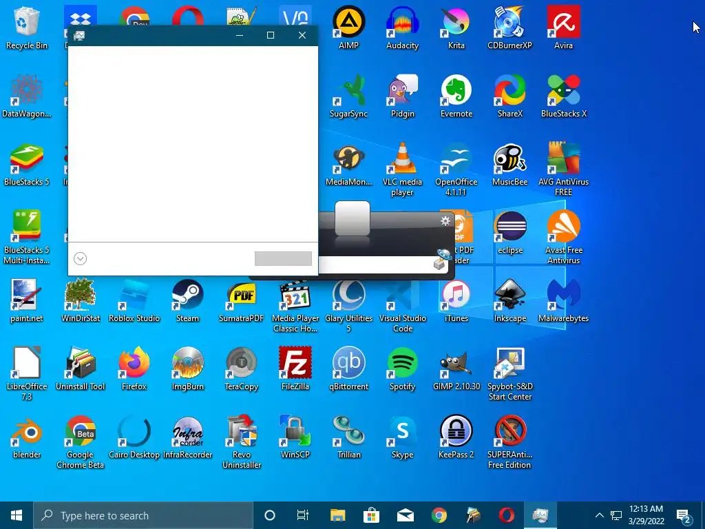Image resolution: width=705 pixels, height=529 pixels.
Task: Open MusicBee desktop shortcut
Action: (510, 164)
